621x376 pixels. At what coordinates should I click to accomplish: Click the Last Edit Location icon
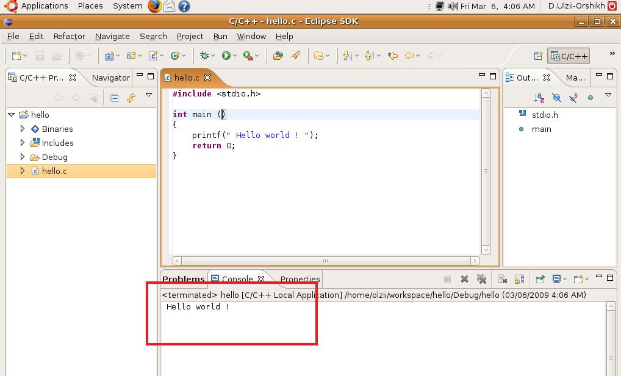(392, 56)
